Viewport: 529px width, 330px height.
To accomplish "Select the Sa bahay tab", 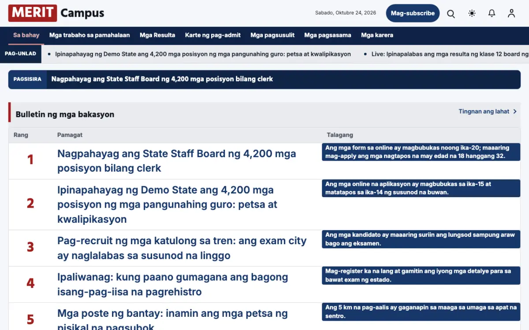I will pos(26,35).
